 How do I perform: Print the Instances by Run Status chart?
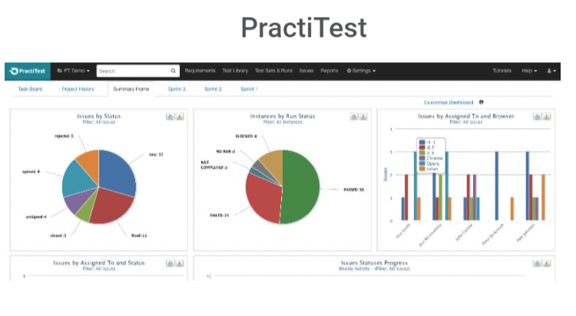click(354, 117)
